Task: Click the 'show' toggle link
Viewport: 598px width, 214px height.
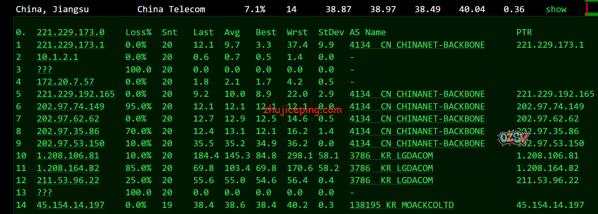Action: tap(556, 9)
